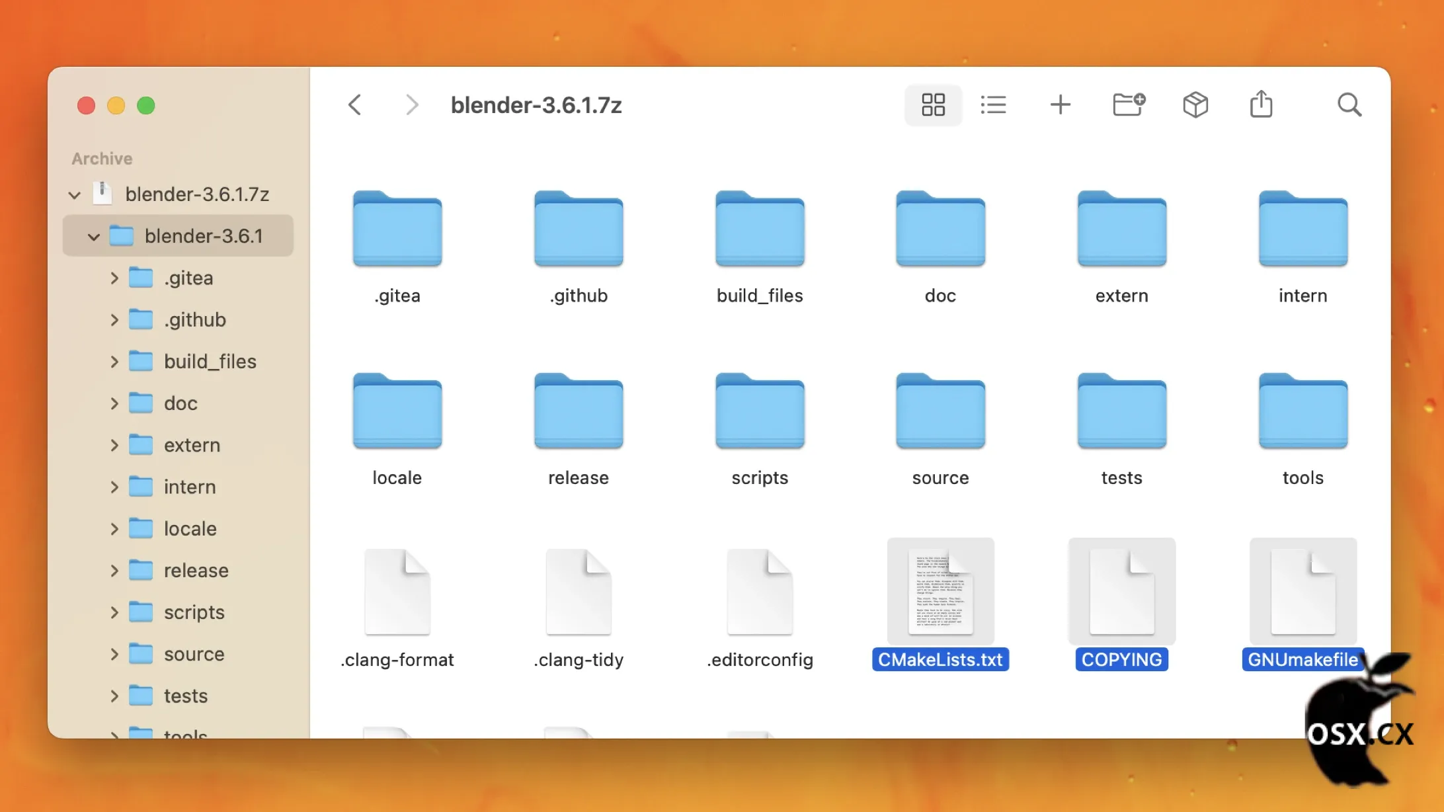
Task: Click the plus add-files toolbar icon
Action: click(x=1060, y=104)
